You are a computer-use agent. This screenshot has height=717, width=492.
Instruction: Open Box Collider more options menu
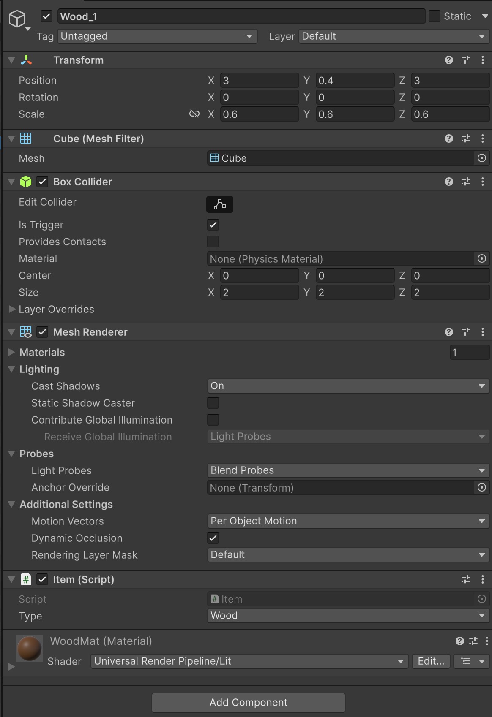pos(482,182)
